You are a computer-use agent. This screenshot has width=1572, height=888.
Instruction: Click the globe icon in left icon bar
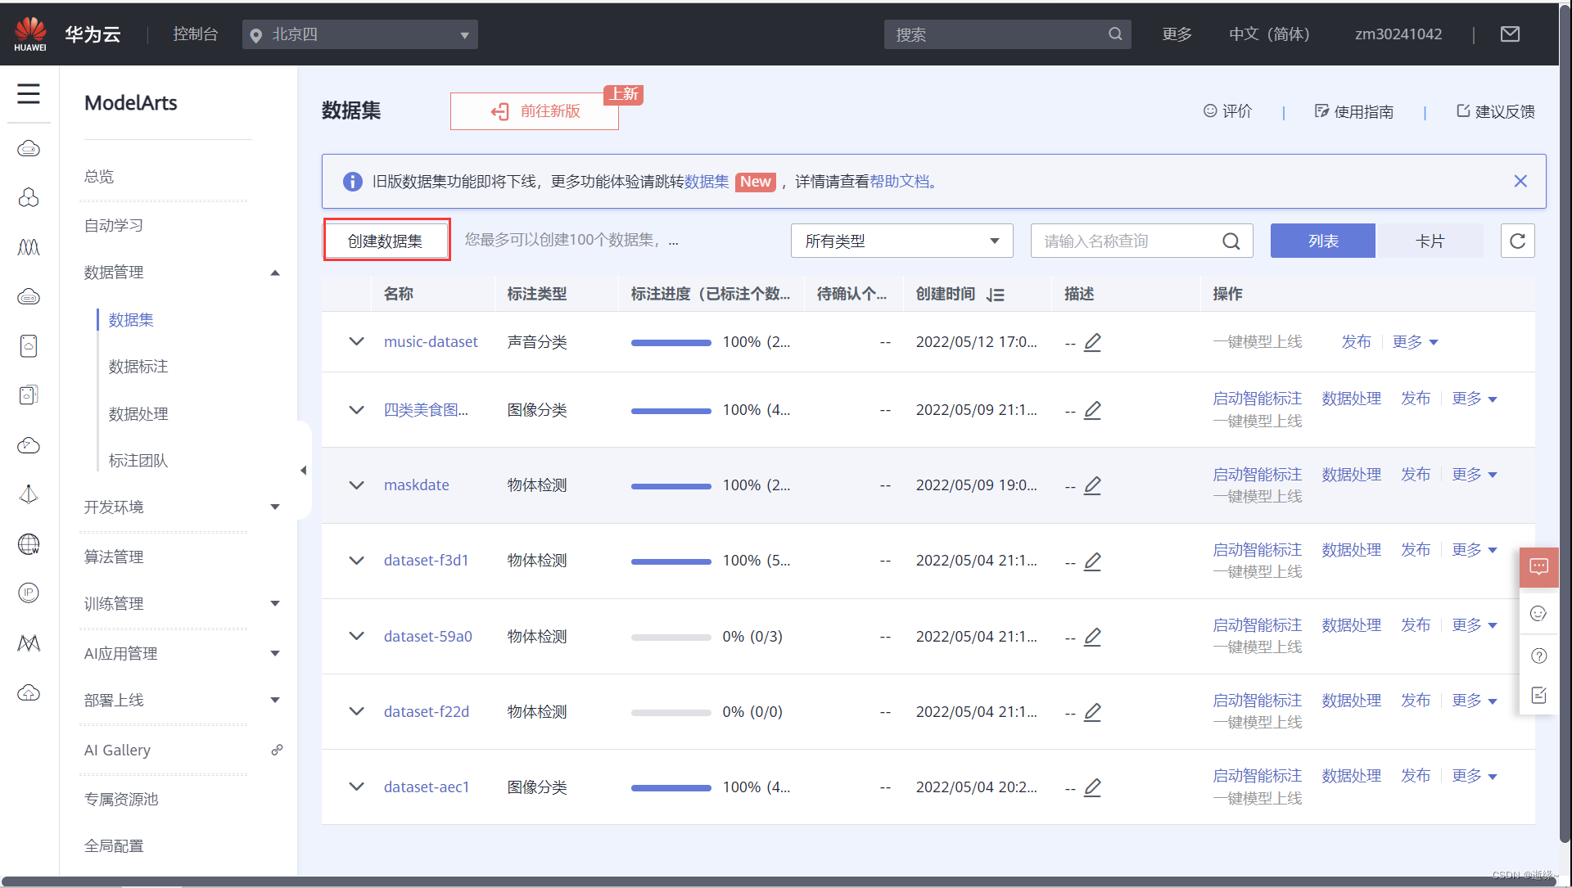[29, 544]
